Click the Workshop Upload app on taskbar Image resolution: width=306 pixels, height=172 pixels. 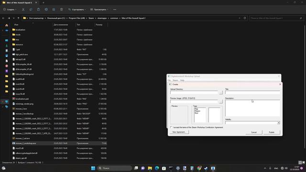[213, 168]
